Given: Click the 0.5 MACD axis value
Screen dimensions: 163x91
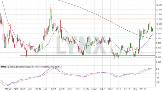Looking at the screenshot, I should (158, 69).
